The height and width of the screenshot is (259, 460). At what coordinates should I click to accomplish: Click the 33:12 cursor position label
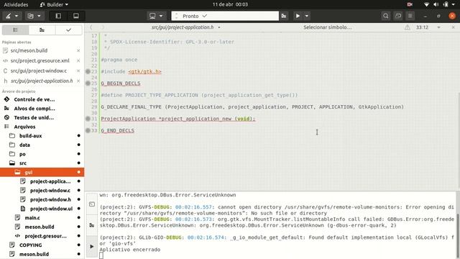point(422,27)
